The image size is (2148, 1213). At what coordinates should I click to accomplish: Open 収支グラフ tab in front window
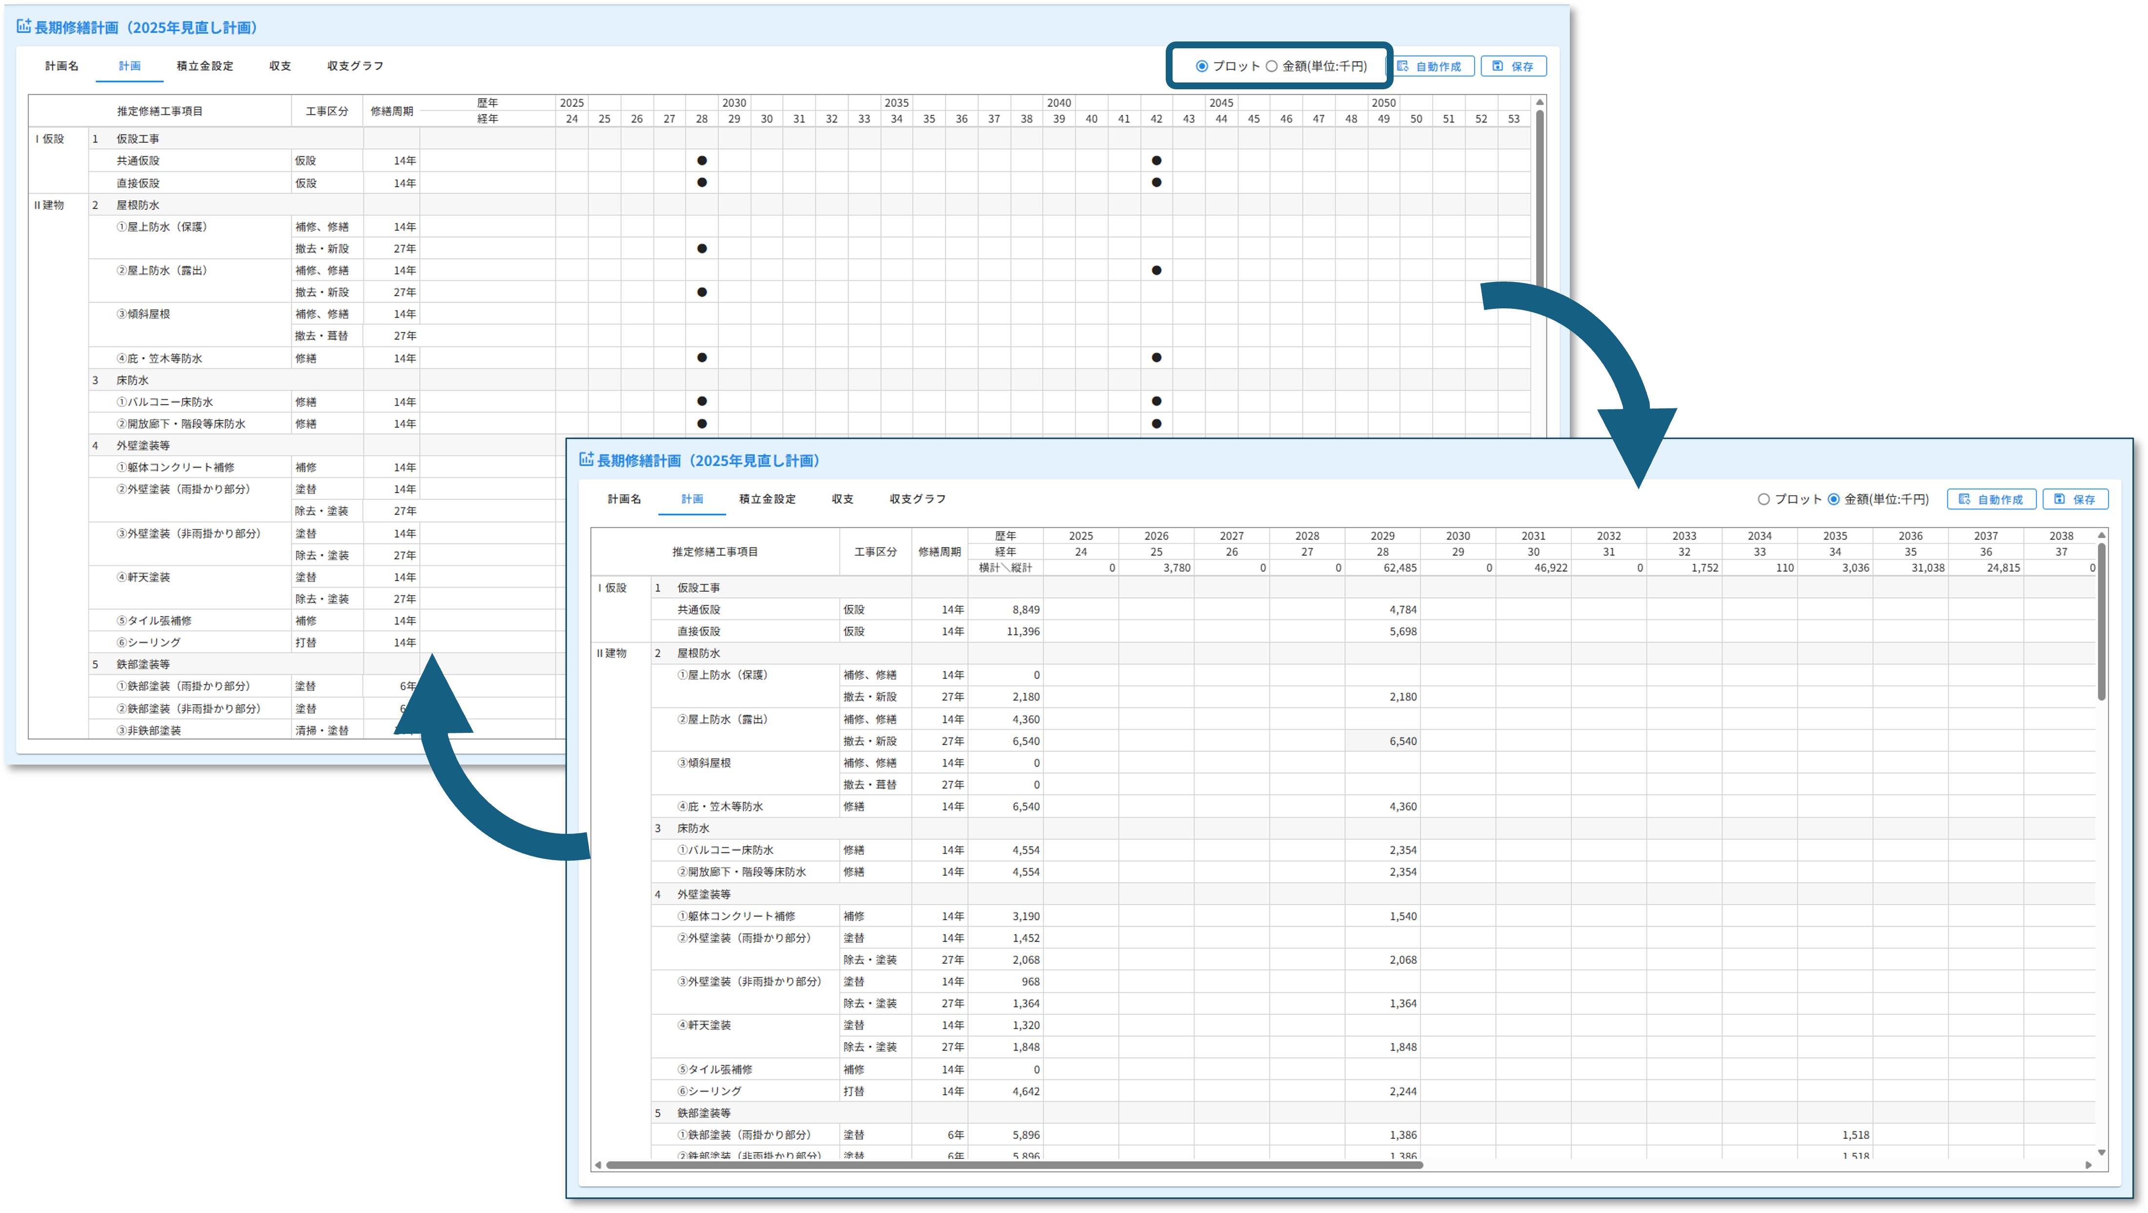pyautogui.click(x=918, y=499)
